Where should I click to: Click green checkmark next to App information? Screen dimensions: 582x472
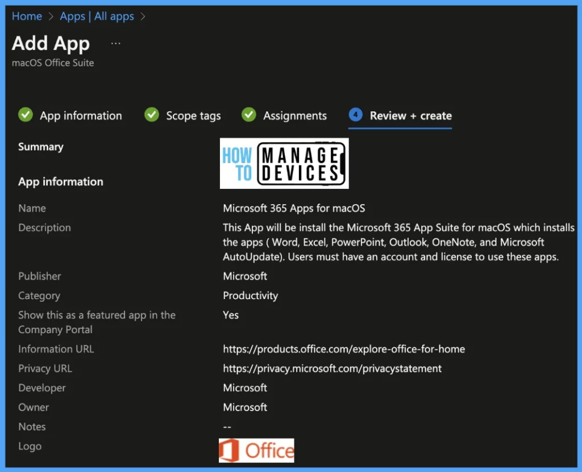tap(26, 114)
